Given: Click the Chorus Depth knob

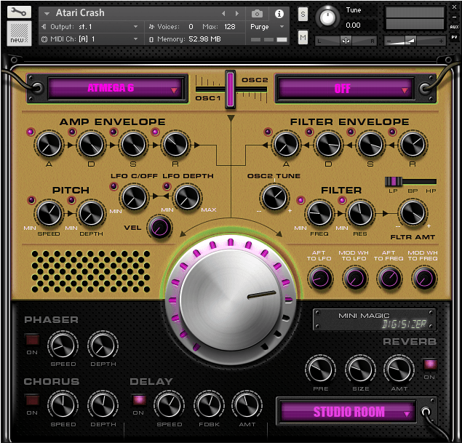Looking at the screenshot, I should click(x=103, y=405).
